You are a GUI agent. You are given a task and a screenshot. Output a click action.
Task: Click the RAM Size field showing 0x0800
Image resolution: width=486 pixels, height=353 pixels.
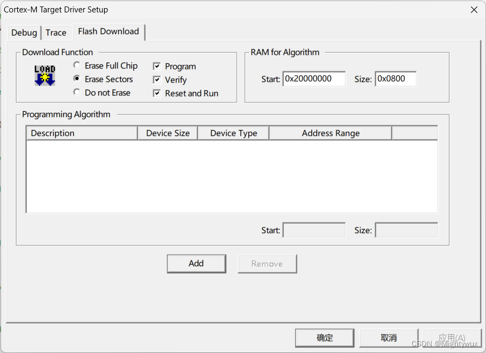(395, 78)
